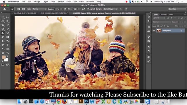
Task: Toggle ignore adjustment layers when cloning
Action: click(x=121, y=9)
